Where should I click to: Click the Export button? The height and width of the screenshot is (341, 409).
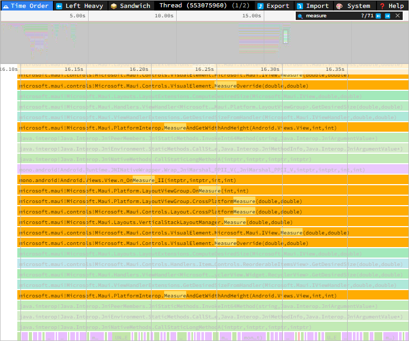pyautogui.click(x=274, y=6)
